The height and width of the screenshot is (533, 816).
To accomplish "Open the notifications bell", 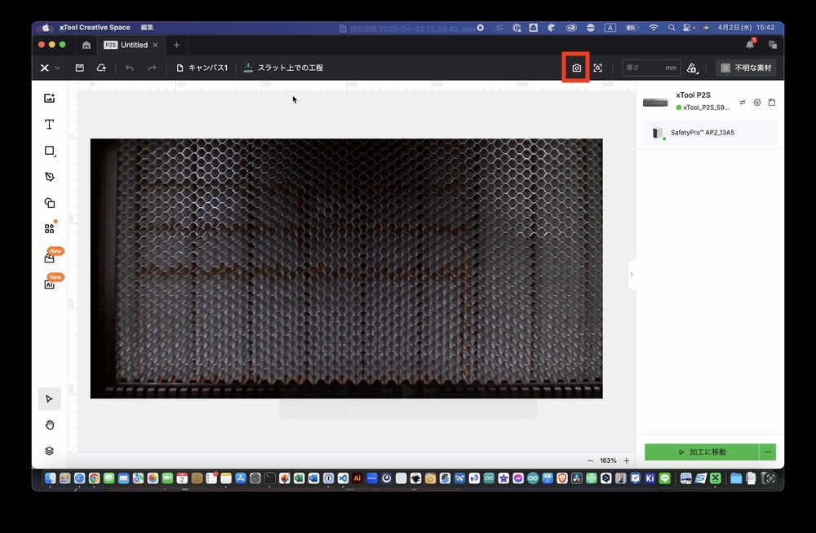I will (x=750, y=44).
